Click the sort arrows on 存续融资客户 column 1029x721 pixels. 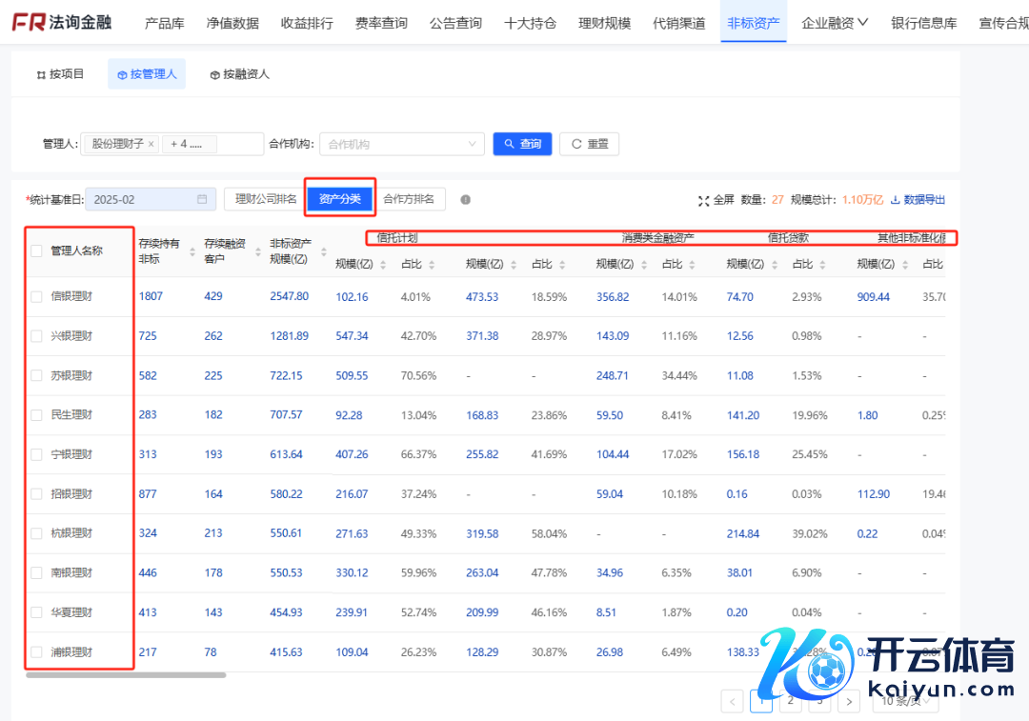259,251
